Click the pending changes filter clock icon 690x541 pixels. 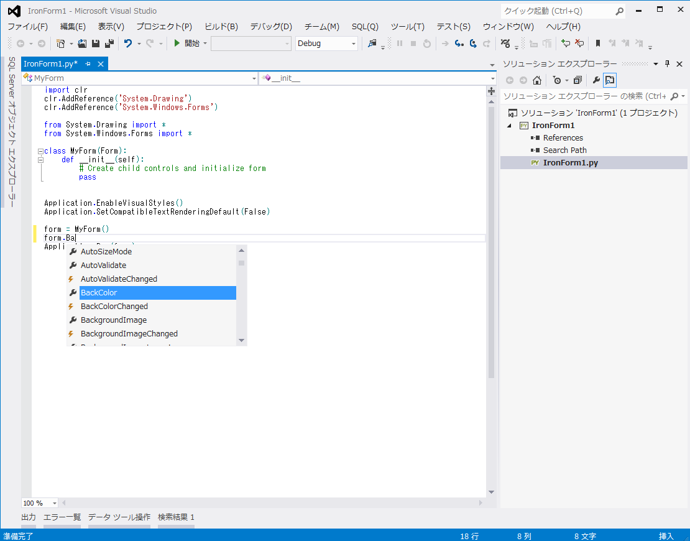557,80
